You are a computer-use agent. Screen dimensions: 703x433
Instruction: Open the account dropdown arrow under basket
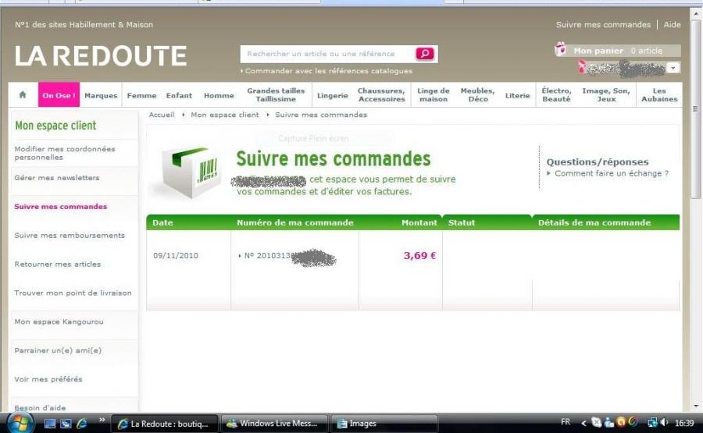click(x=673, y=69)
